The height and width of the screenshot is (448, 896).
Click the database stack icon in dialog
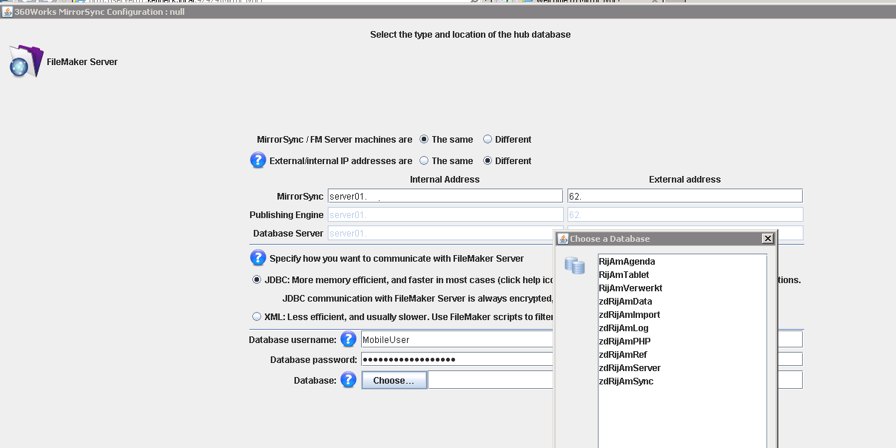coord(574,265)
